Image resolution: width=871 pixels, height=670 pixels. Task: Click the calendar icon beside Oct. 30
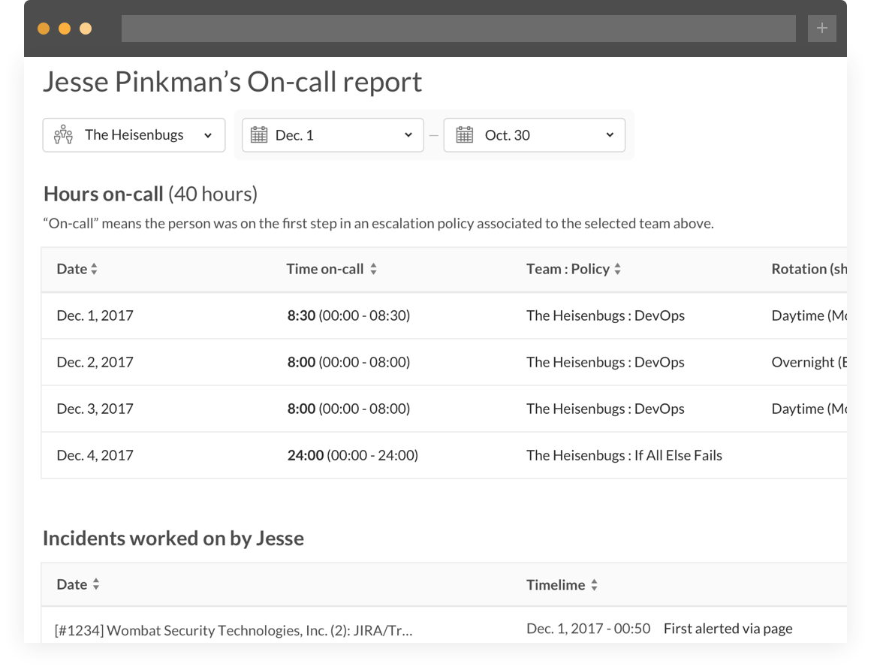[x=464, y=135]
